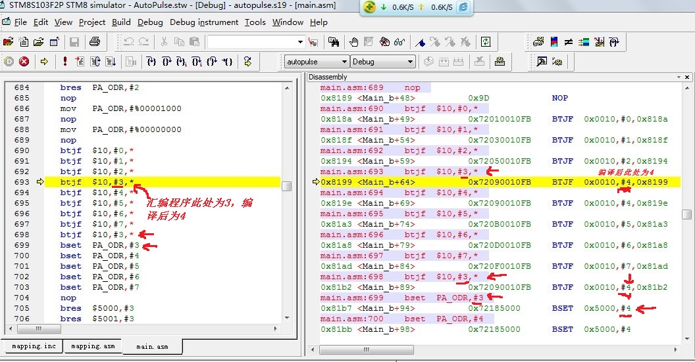Click the green plus overlay icon

[369, 7]
